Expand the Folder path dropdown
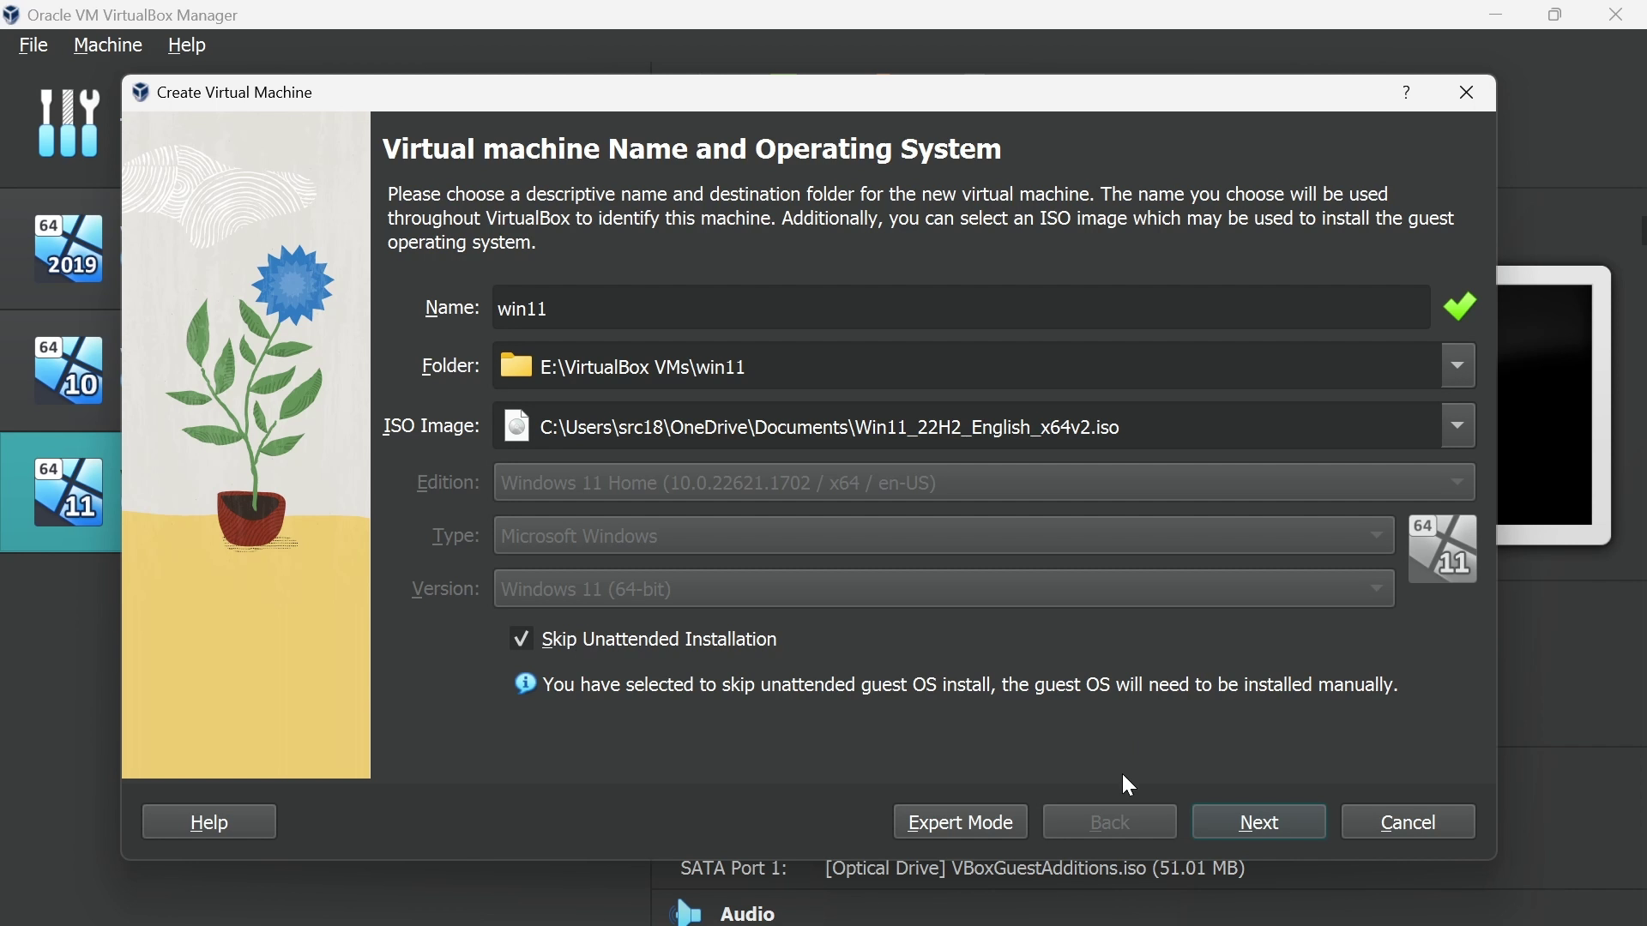This screenshot has width=1647, height=926. (x=1458, y=366)
